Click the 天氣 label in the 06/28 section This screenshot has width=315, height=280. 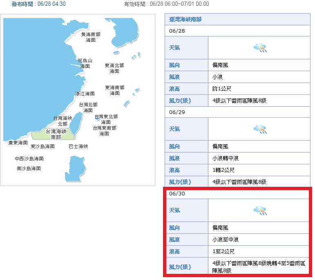pos(174,48)
